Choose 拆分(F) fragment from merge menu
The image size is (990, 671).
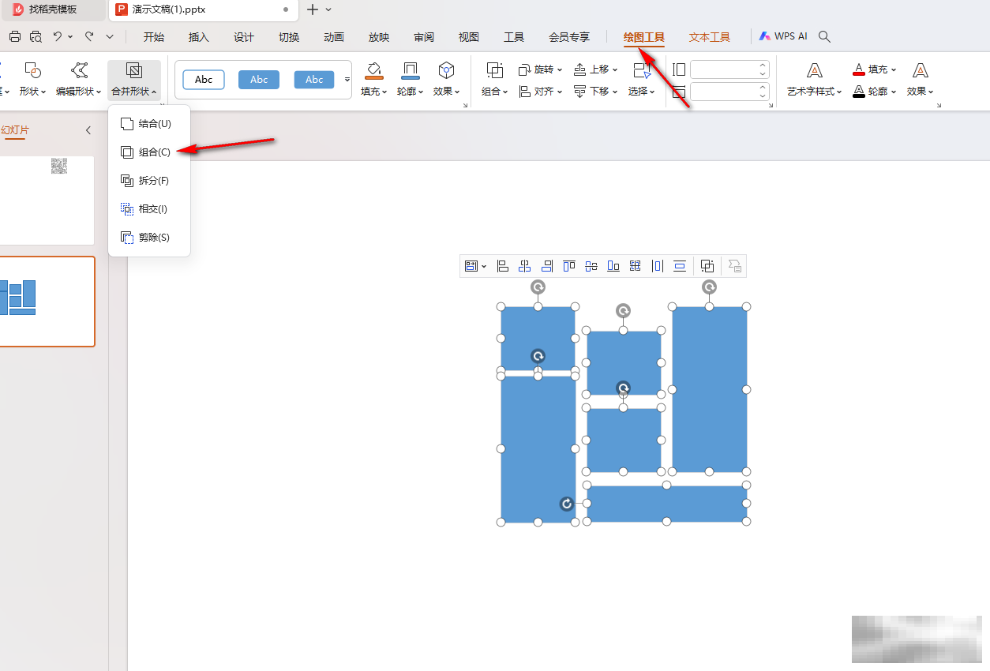point(149,181)
